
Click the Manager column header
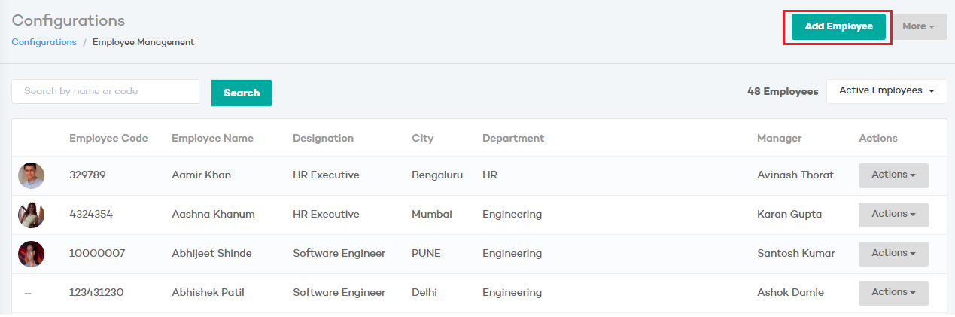point(780,138)
